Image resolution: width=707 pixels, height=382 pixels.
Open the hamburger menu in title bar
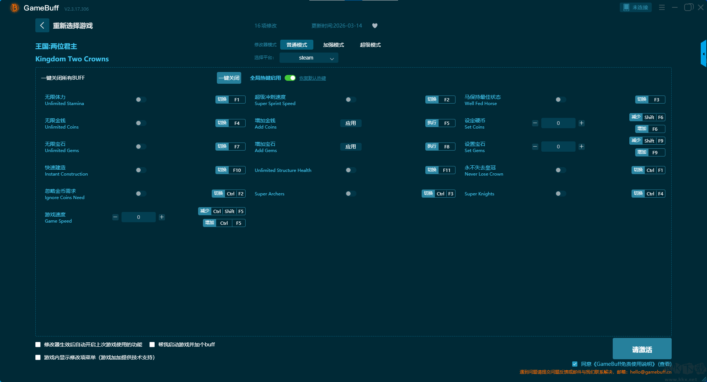click(662, 7)
